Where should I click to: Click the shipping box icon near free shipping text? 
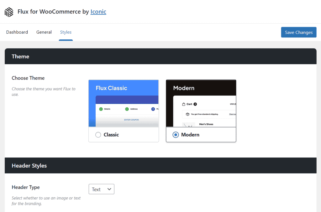pos(188,113)
